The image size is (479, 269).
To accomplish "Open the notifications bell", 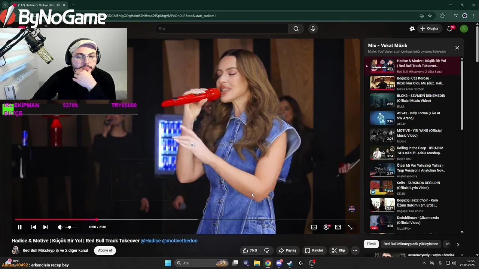I will pyautogui.click(x=450, y=28).
